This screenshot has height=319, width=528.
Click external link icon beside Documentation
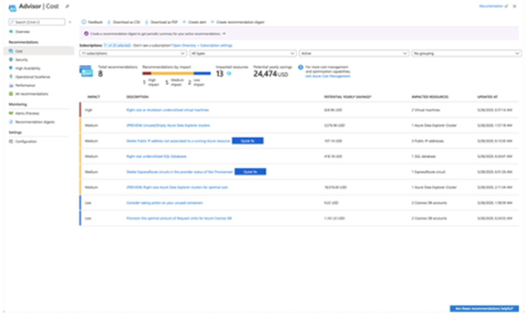[x=506, y=7]
